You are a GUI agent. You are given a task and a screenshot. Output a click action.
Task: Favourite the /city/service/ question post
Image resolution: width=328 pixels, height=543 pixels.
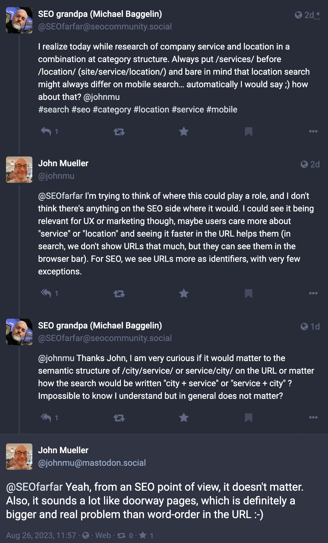184,418
